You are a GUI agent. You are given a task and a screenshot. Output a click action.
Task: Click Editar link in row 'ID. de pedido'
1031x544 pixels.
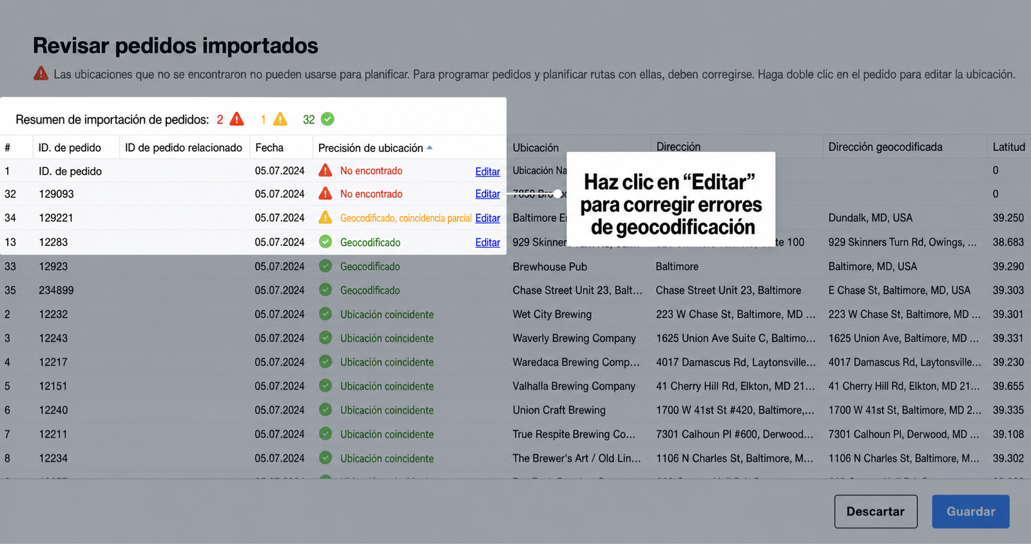click(487, 171)
